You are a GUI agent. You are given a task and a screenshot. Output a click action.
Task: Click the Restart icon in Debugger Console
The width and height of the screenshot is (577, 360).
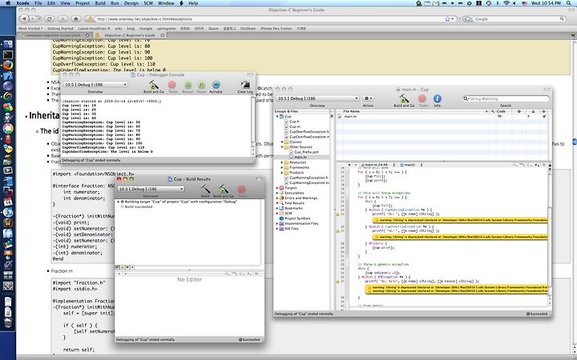pyautogui.click(x=188, y=86)
